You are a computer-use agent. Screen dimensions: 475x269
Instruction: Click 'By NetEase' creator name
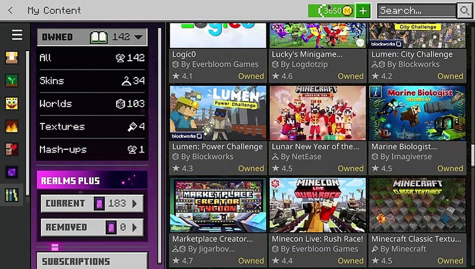301,157
